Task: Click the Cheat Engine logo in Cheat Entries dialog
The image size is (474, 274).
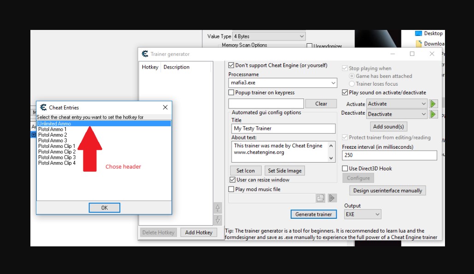Action: tap(43, 107)
